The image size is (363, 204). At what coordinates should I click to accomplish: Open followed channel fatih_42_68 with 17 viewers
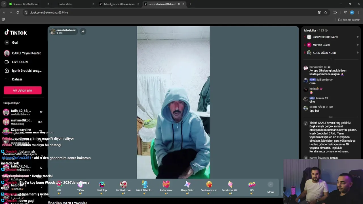23,112
